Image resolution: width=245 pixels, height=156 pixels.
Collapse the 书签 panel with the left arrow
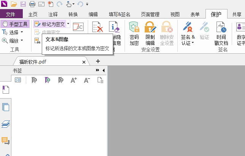point(103,70)
